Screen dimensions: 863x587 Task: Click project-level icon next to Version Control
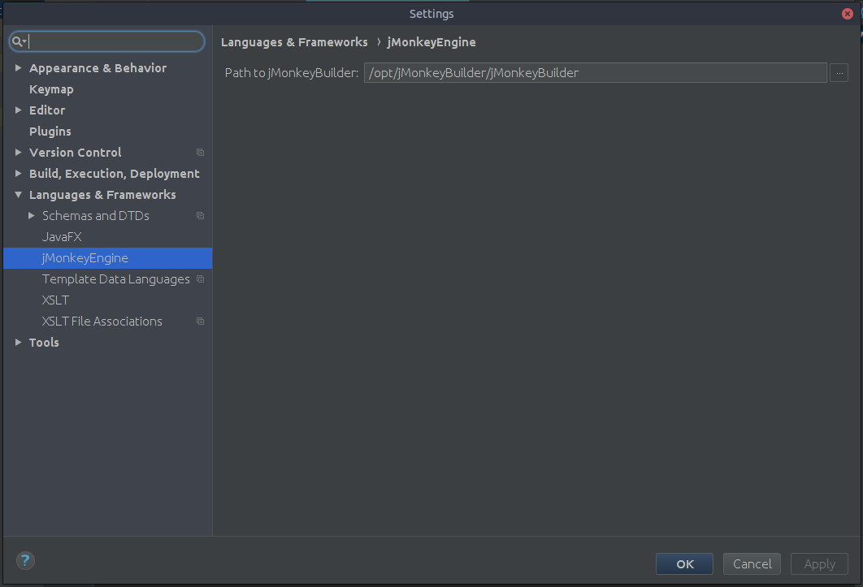pyautogui.click(x=201, y=153)
